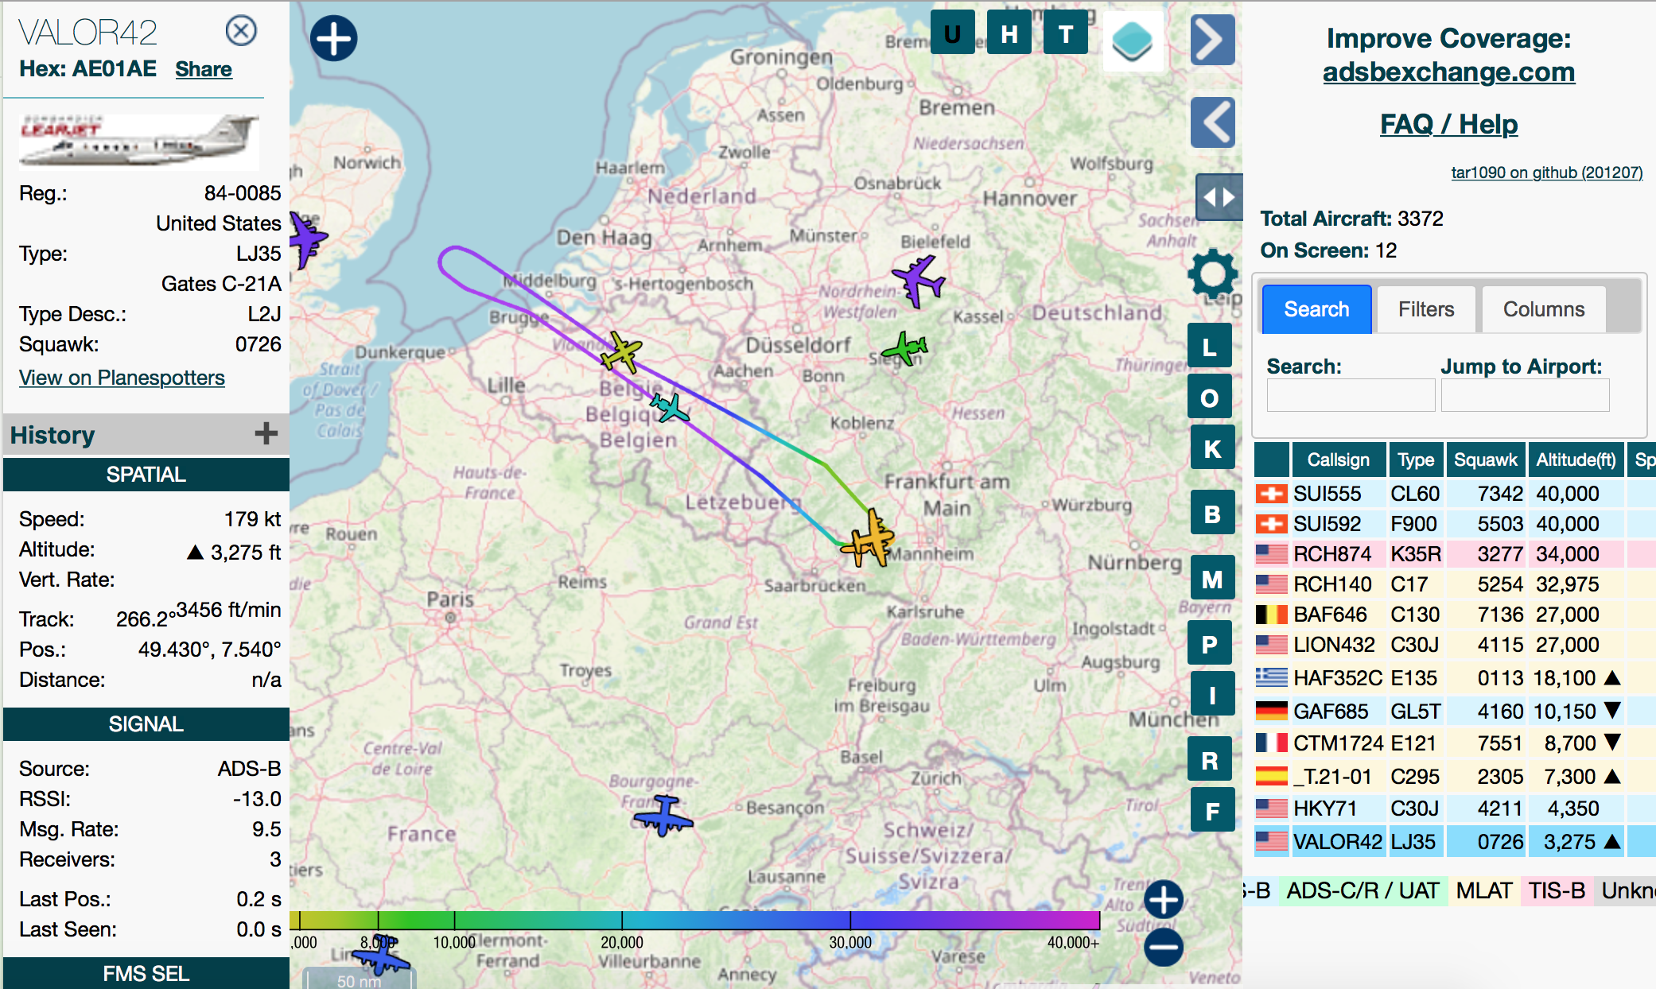Toggle the M map option button
This screenshot has width=1656, height=989.
[x=1212, y=579]
